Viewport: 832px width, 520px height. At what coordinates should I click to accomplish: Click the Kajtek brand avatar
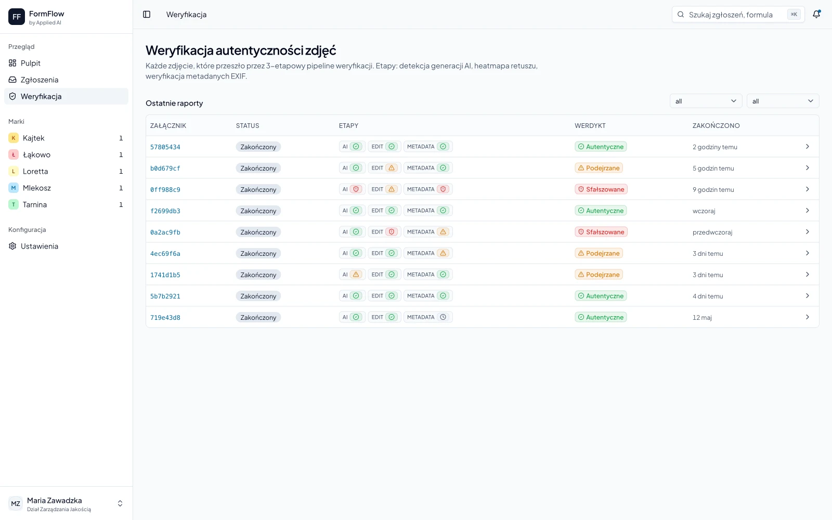tap(14, 138)
